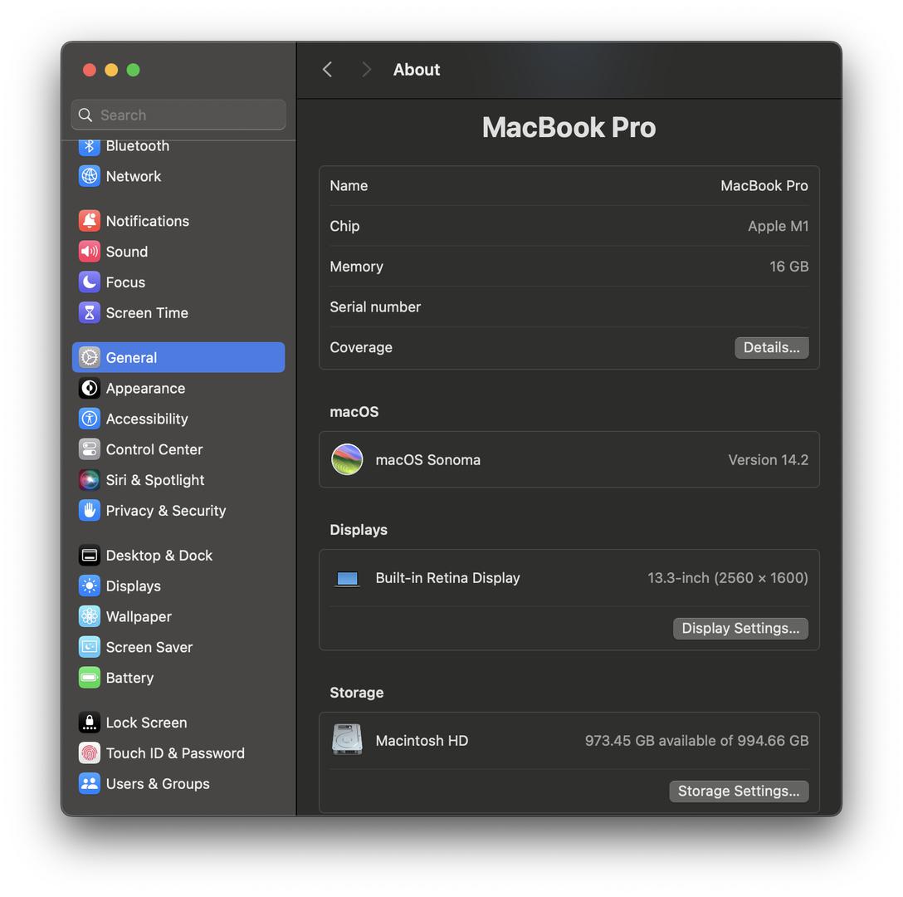Click the About page title

[x=417, y=70]
